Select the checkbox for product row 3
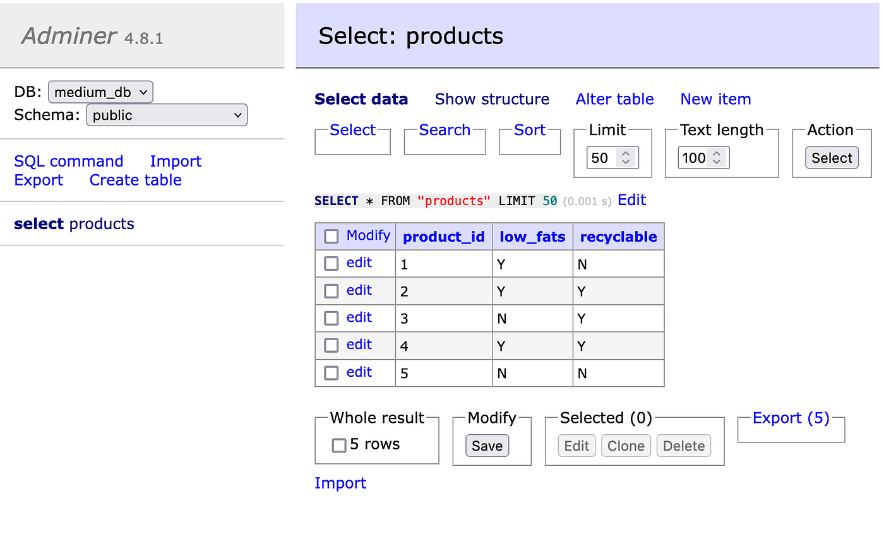This screenshot has height=551, width=884. point(331,318)
